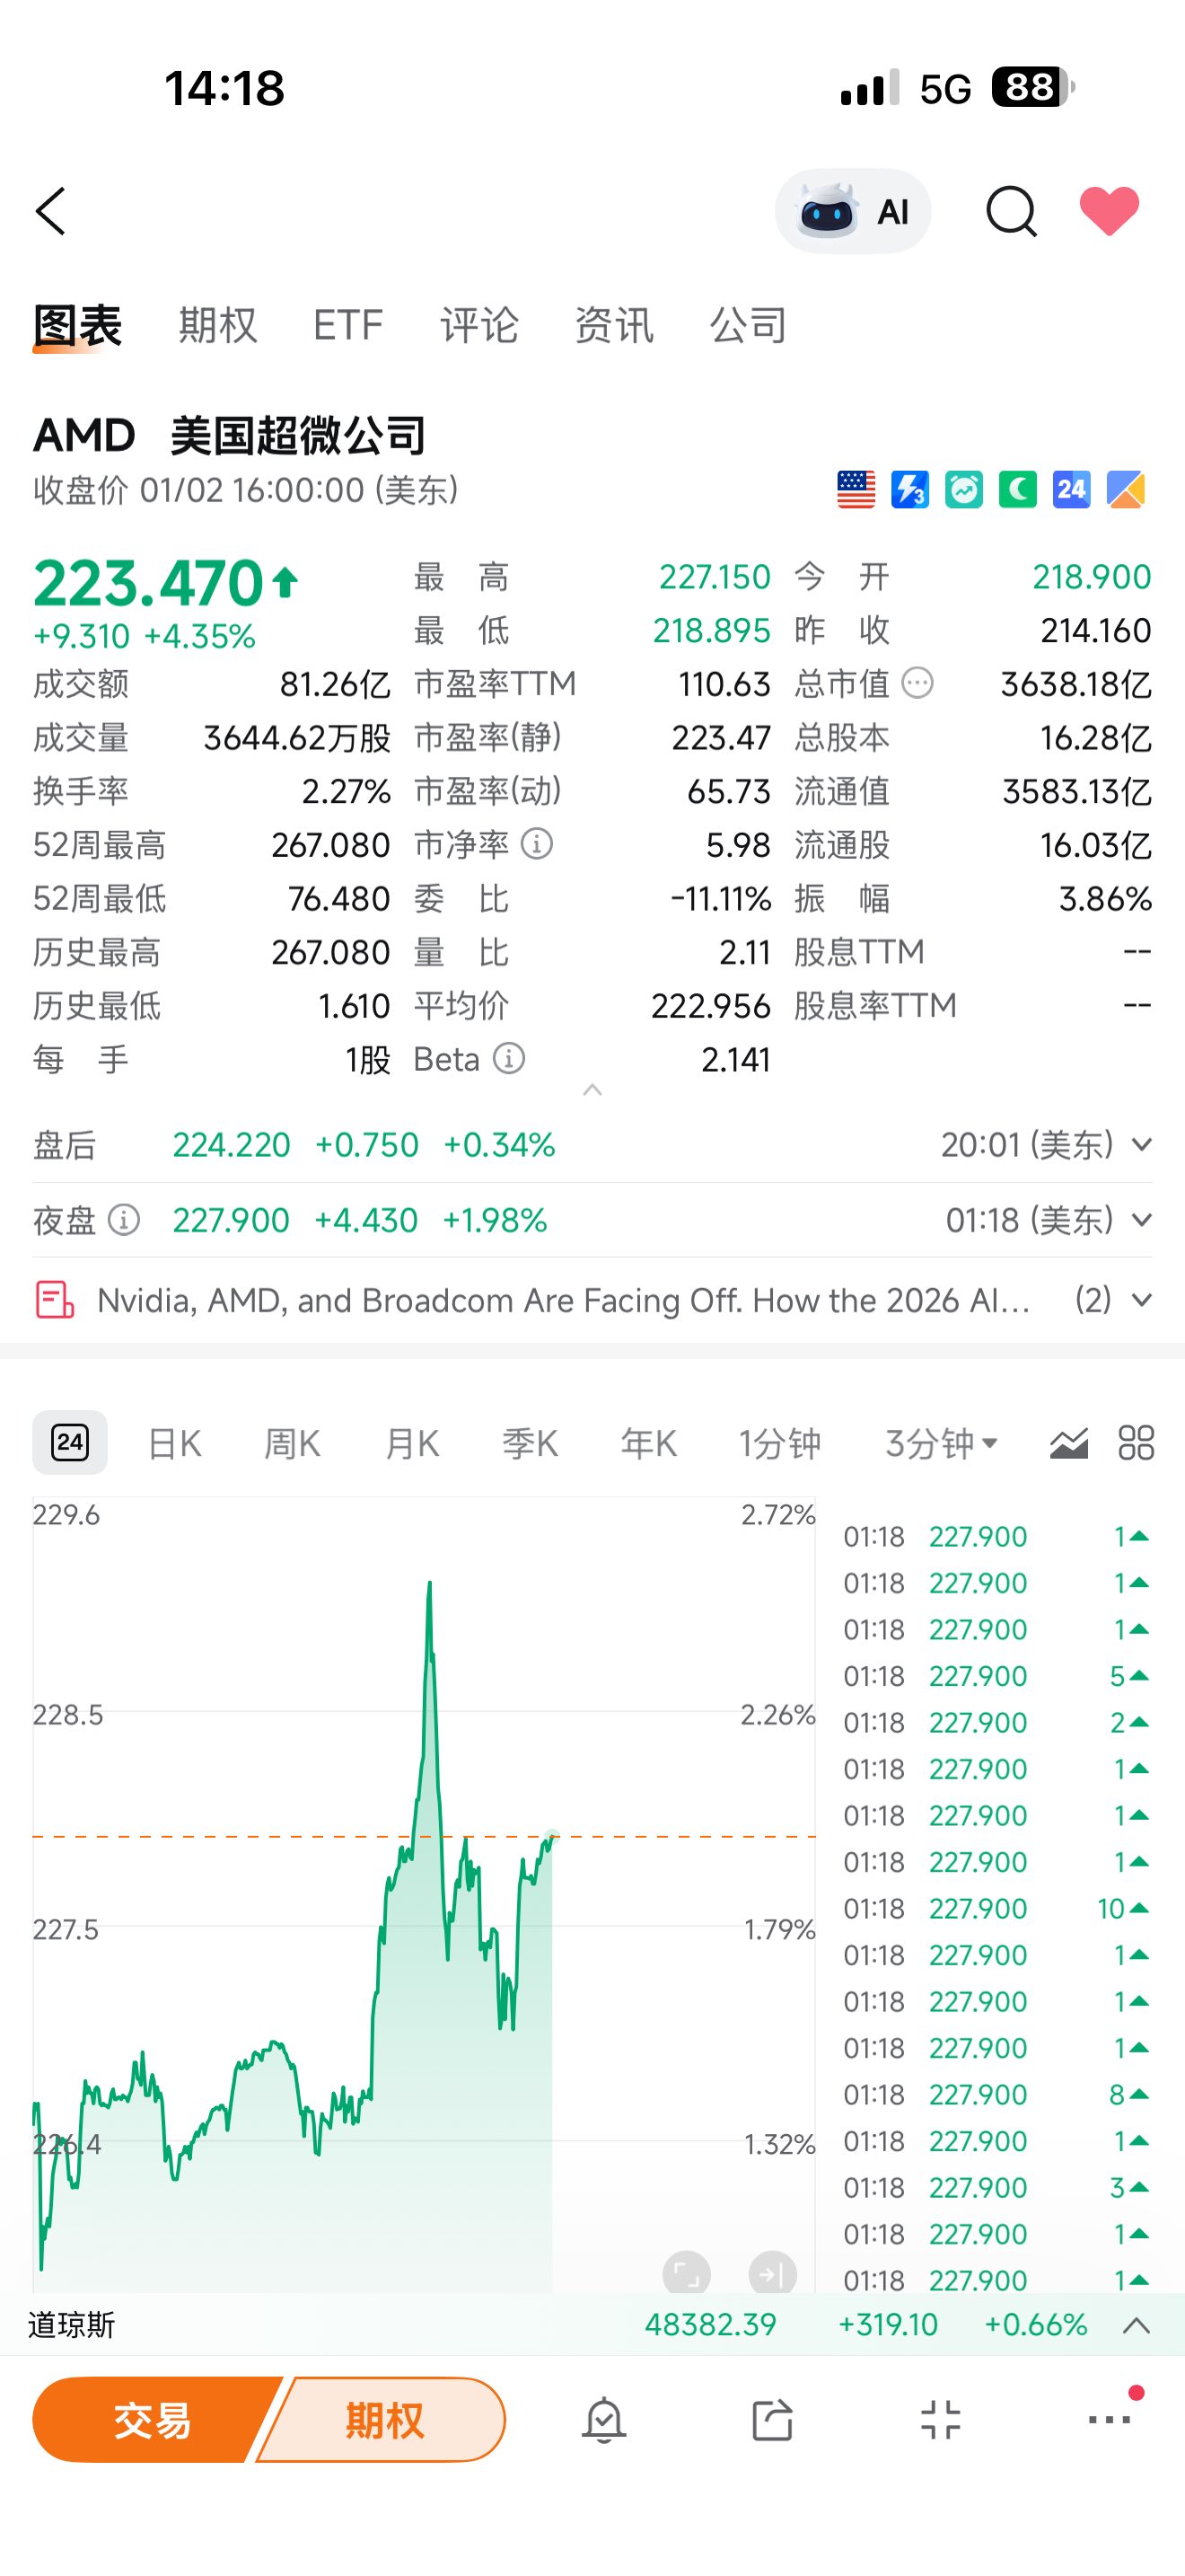Screen dimensions: 1185x2576
Task: Tap the orange 交易 trade button
Action: [x=153, y=2420]
